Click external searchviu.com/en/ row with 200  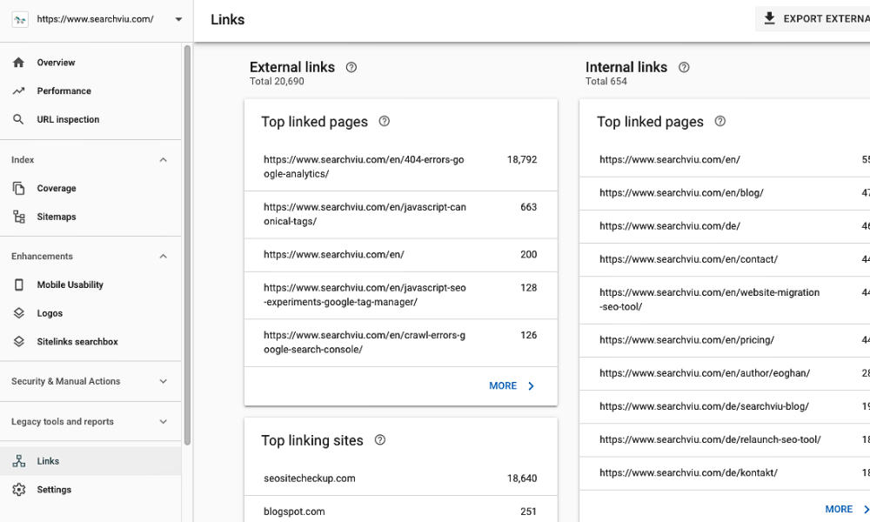[400, 255]
